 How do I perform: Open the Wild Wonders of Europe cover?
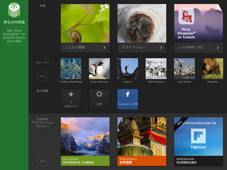click(x=199, y=23)
